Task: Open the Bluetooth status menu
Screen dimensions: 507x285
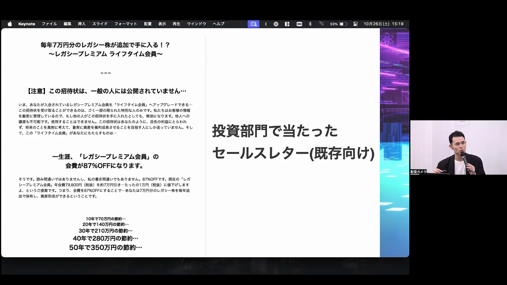Action: [x=310, y=24]
